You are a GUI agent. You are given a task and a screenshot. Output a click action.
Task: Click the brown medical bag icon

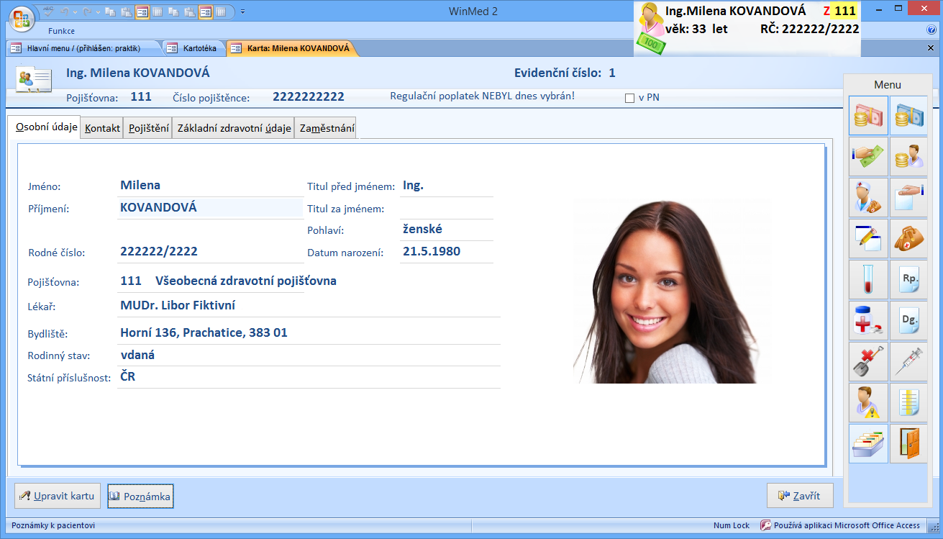[908, 239]
